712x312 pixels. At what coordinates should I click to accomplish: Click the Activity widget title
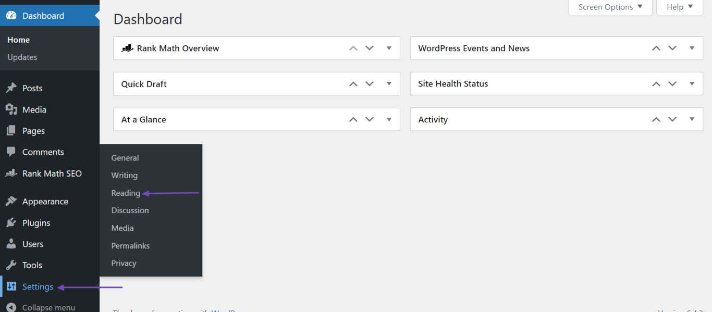(433, 119)
